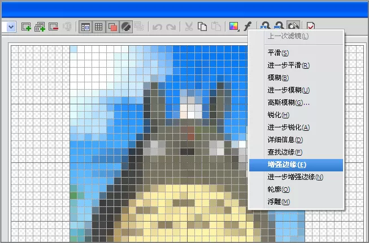Viewport: 369px width, 243px height.
Task: Apply 进一步模糊(U) filter
Action: tap(296, 90)
